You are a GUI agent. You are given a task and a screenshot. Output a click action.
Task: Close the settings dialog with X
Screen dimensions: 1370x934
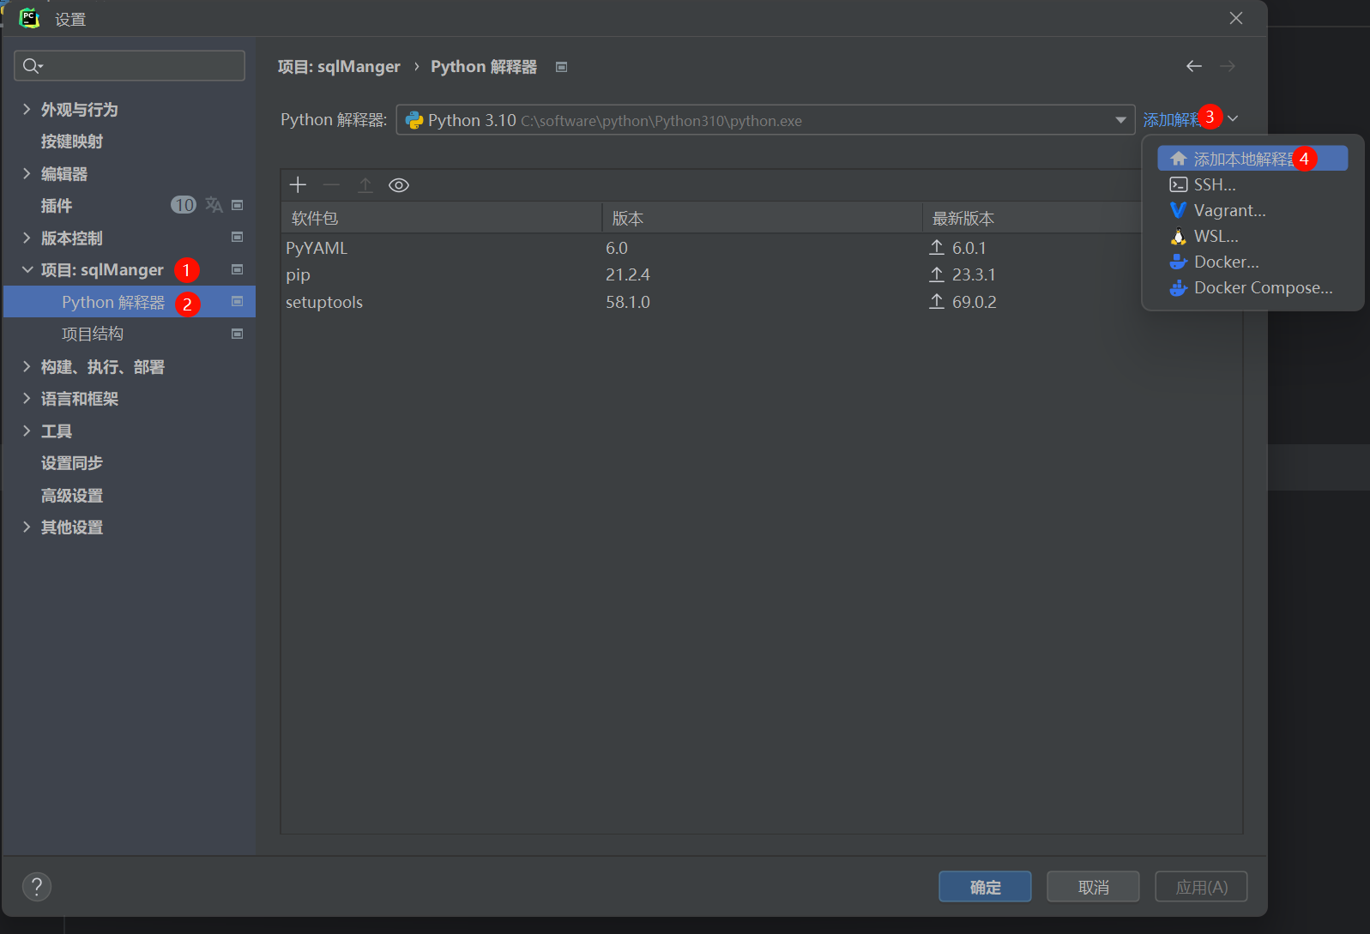(x=1236, y=18)
